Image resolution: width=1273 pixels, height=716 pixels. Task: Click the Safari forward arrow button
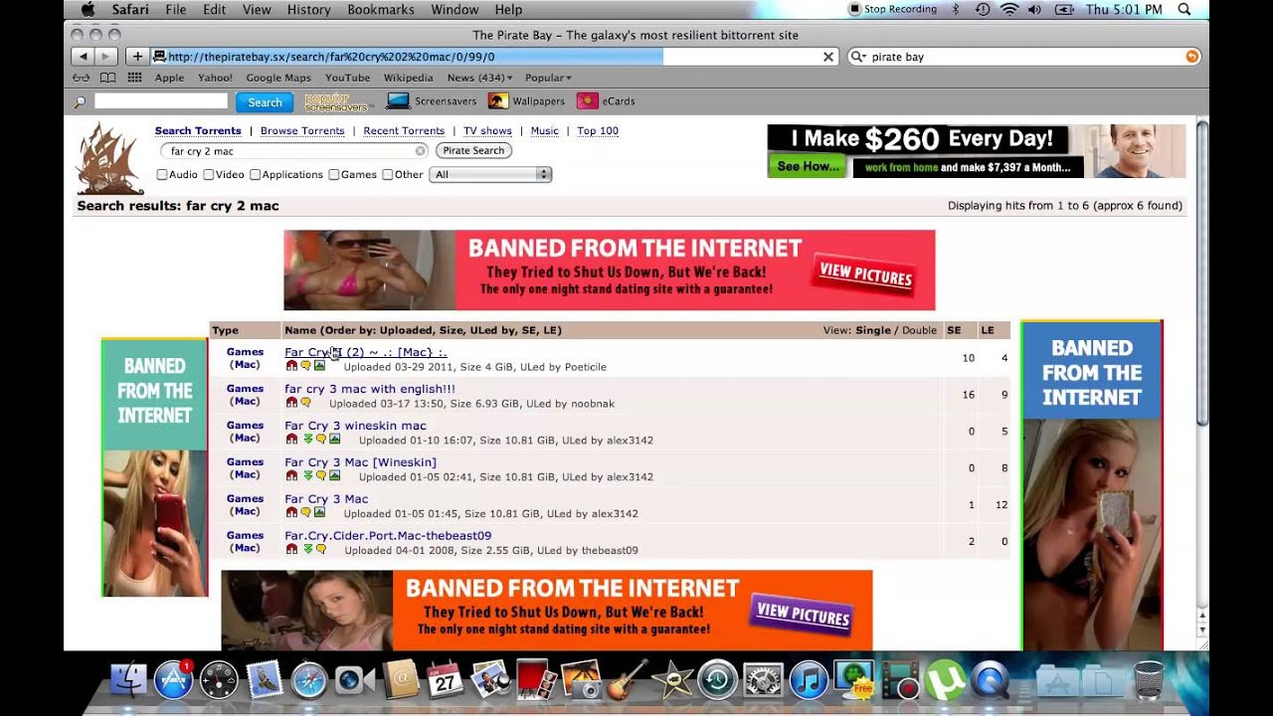(105, 57)
